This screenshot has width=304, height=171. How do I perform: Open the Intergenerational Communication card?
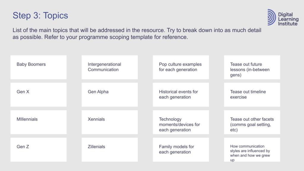point(110,67)
